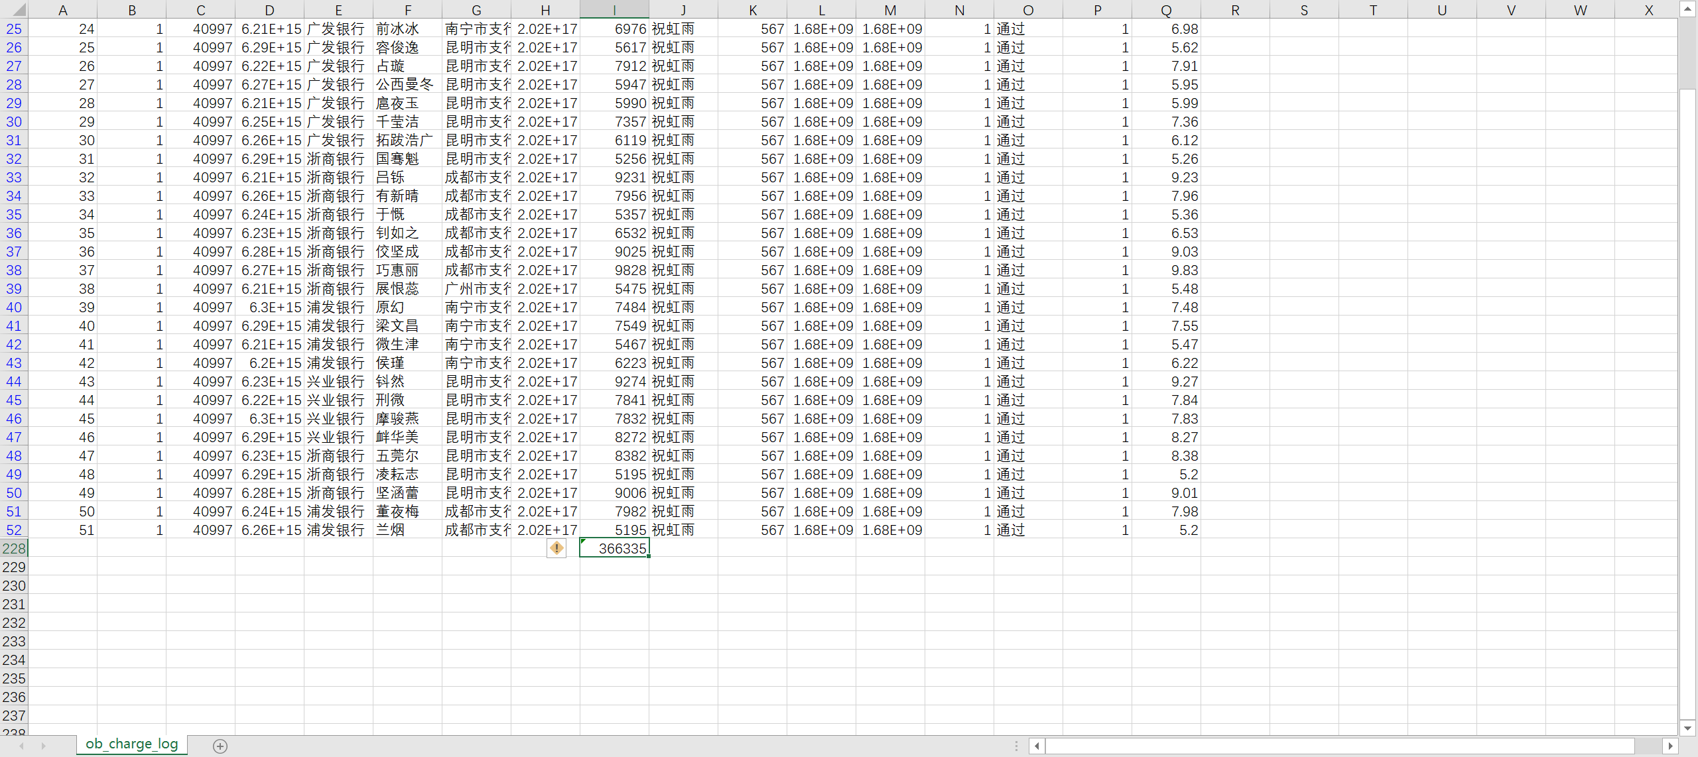This screenshot has height=757, width=1698.
Task: Click the tab bar splitter handle dots
Action: (1016, 746)
